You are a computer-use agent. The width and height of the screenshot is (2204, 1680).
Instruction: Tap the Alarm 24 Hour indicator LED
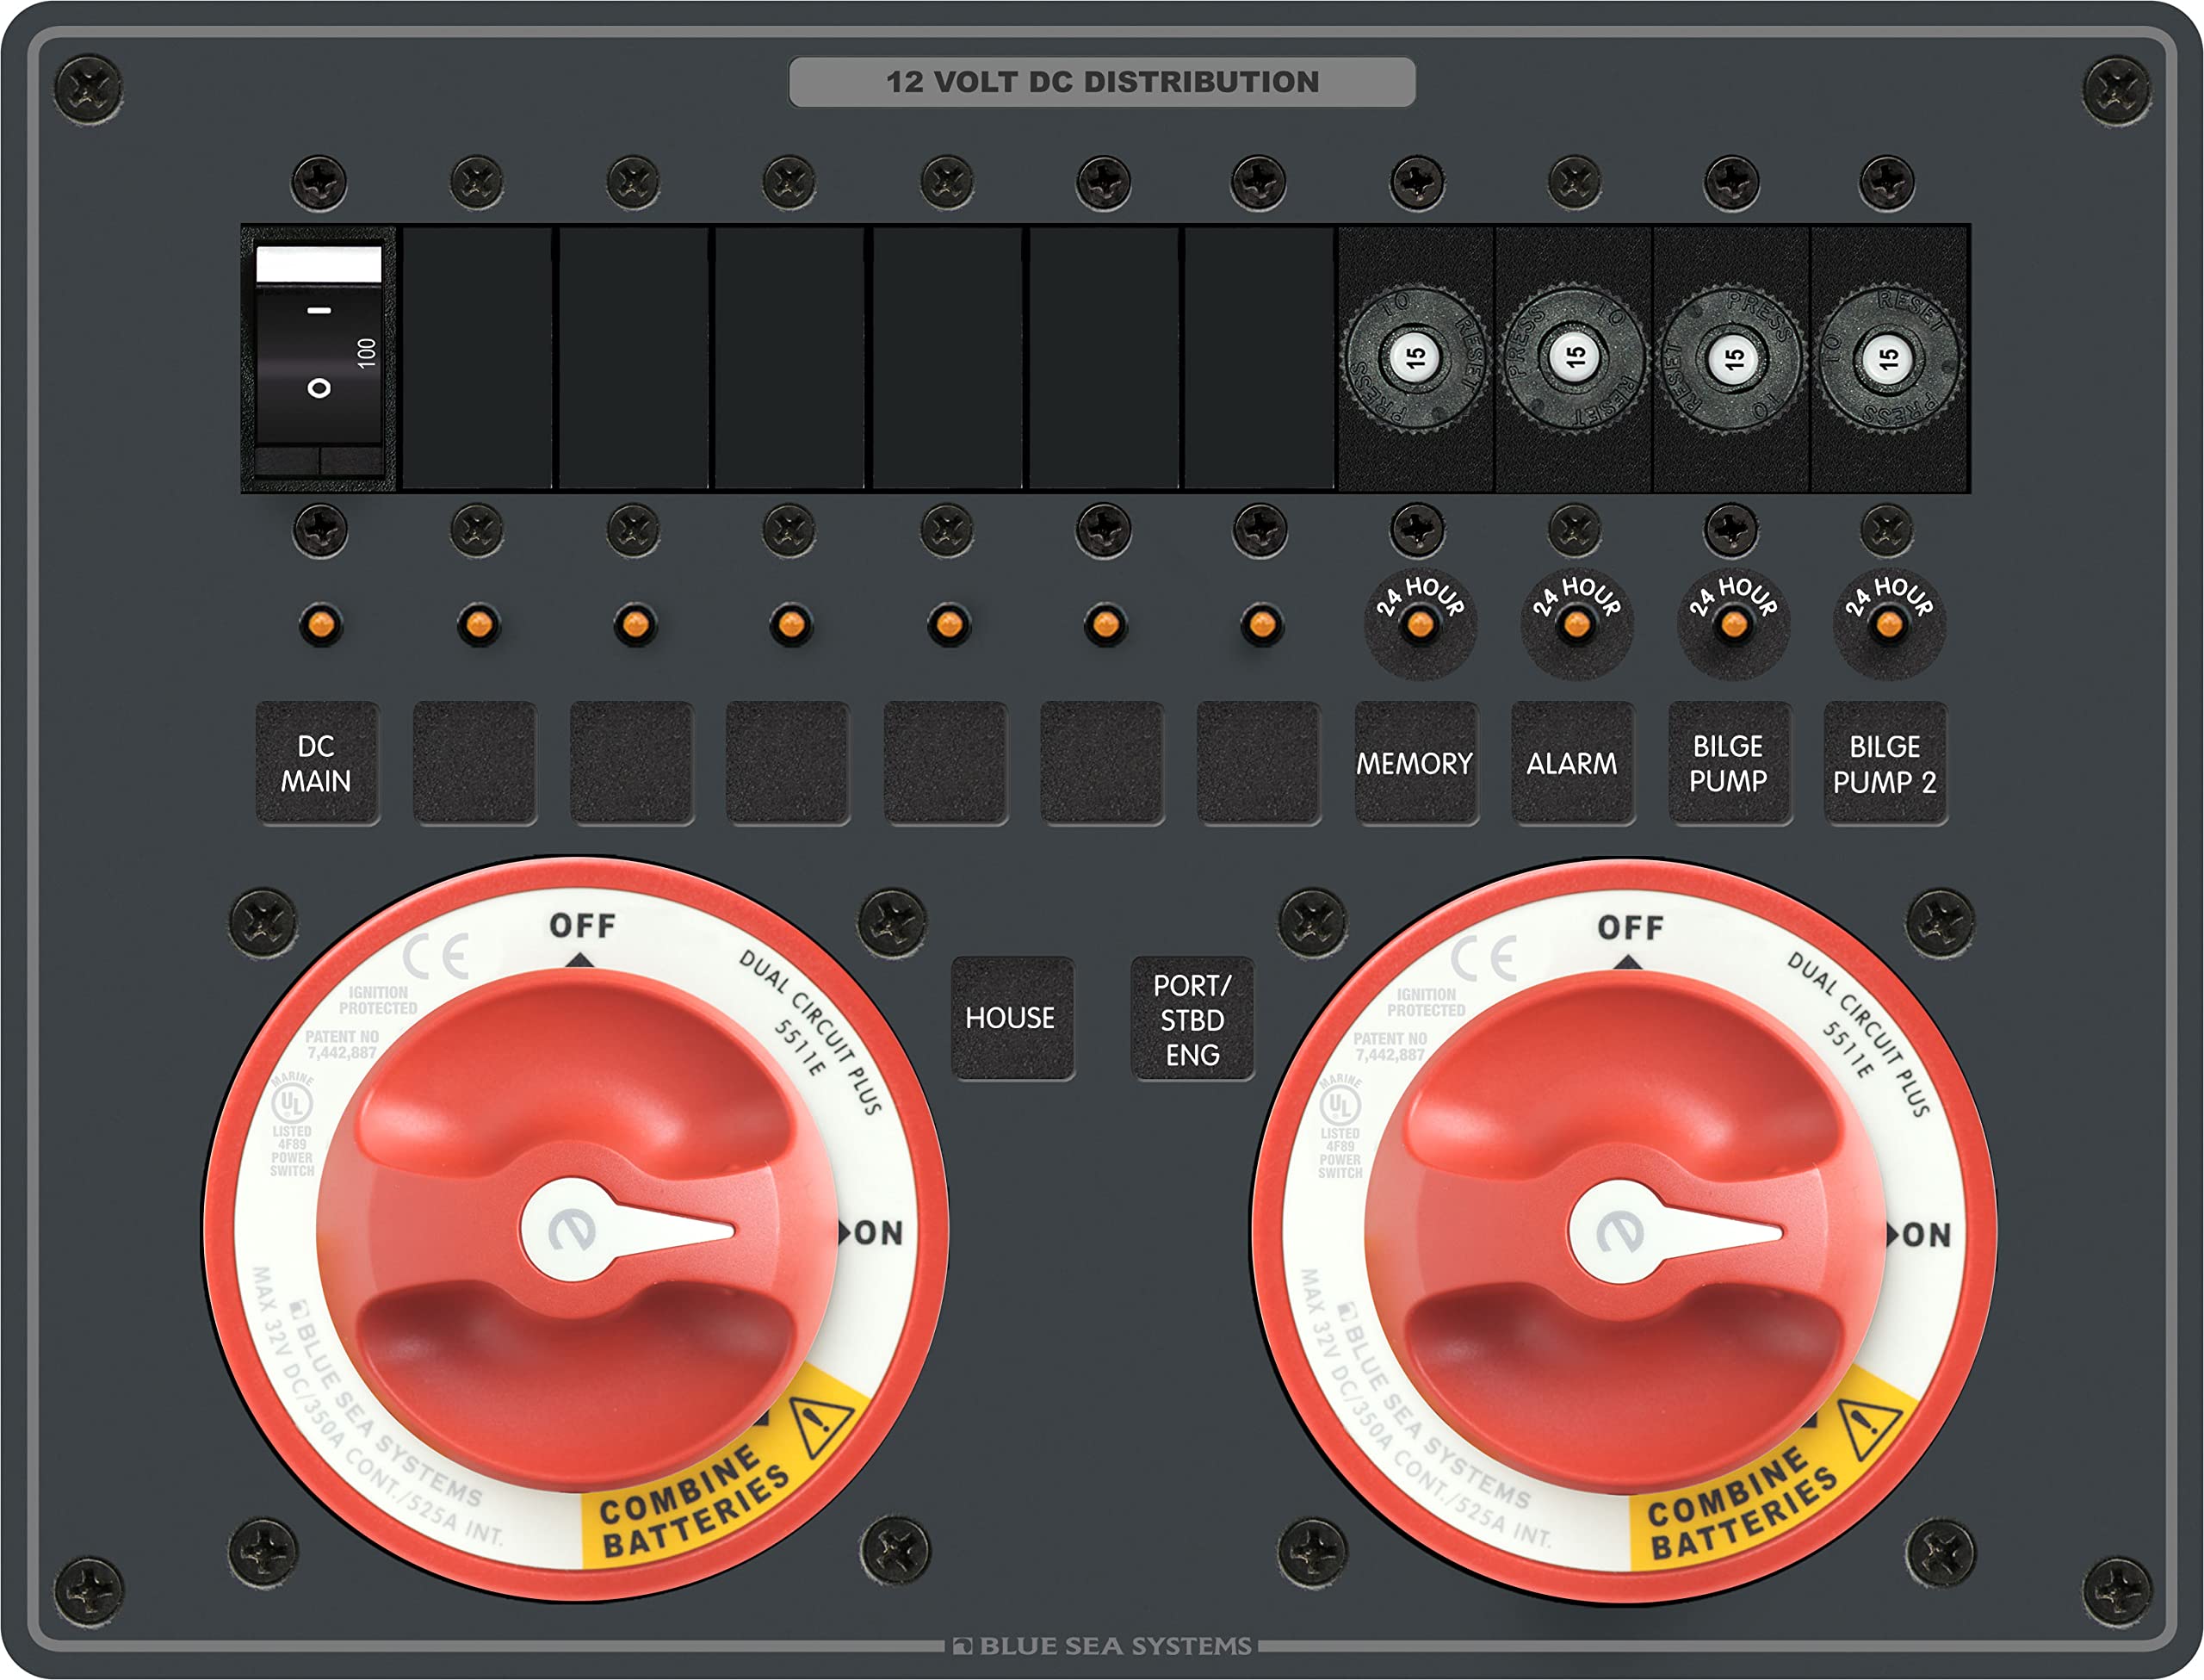[x=1576, y=626]
